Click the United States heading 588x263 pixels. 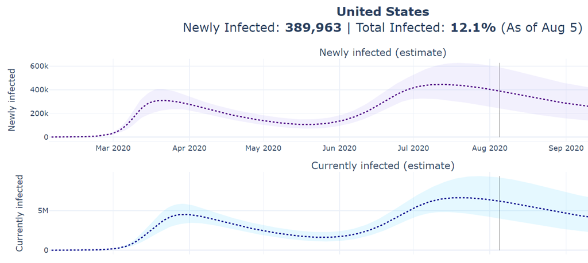click(382, 11)
